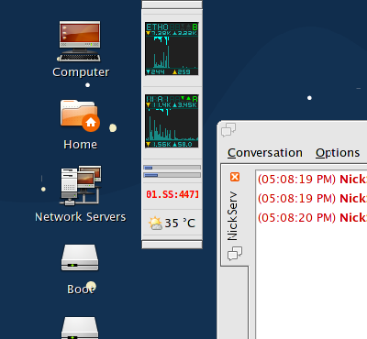The image size is (367, 339).
Task: Click the second network monitor graph
Action: (172, 121)
